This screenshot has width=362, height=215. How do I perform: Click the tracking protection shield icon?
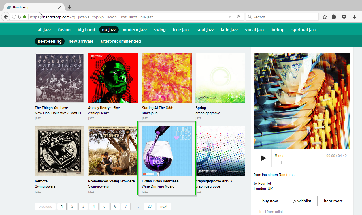tap(19, 17)
